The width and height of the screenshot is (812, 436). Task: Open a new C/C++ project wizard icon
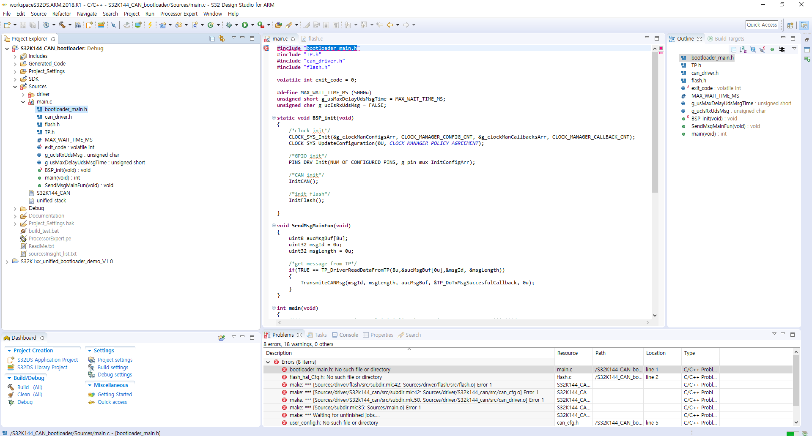(x=8, y=25)
